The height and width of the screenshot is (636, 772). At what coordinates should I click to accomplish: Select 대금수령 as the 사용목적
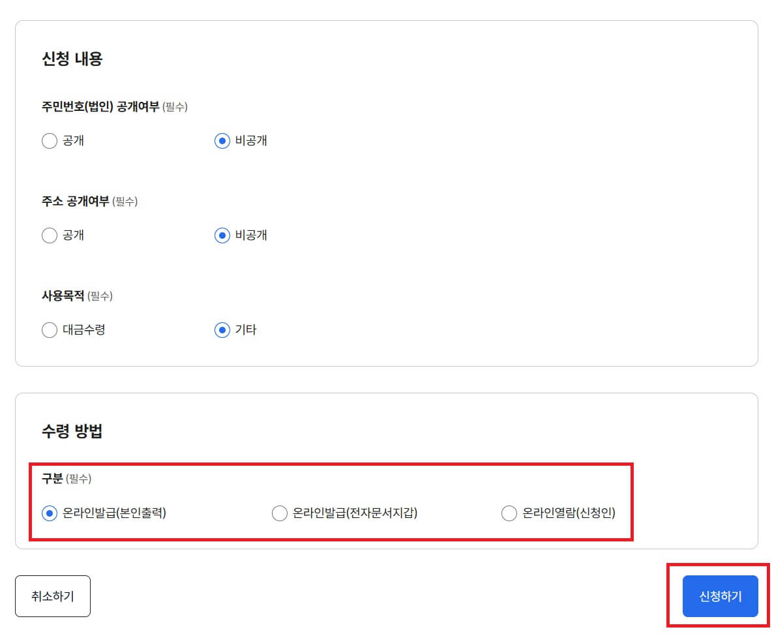tap(50, 330)
